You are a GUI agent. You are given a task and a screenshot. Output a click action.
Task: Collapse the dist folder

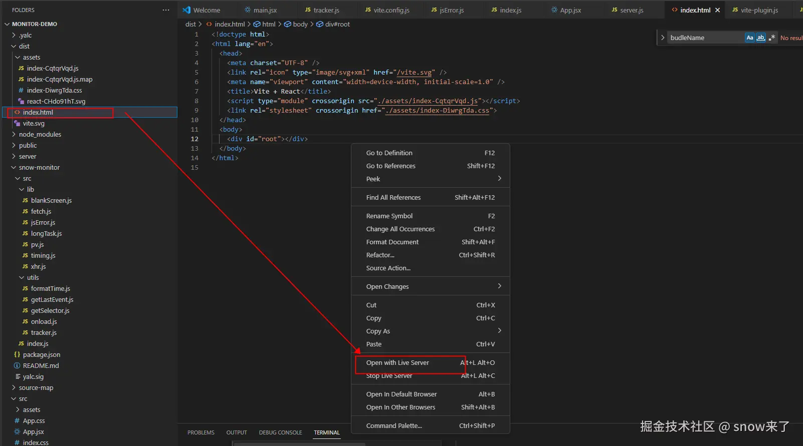(x=14, y=46)
